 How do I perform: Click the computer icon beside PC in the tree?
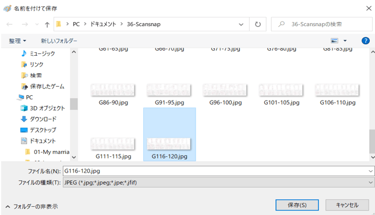coord(21,98)
